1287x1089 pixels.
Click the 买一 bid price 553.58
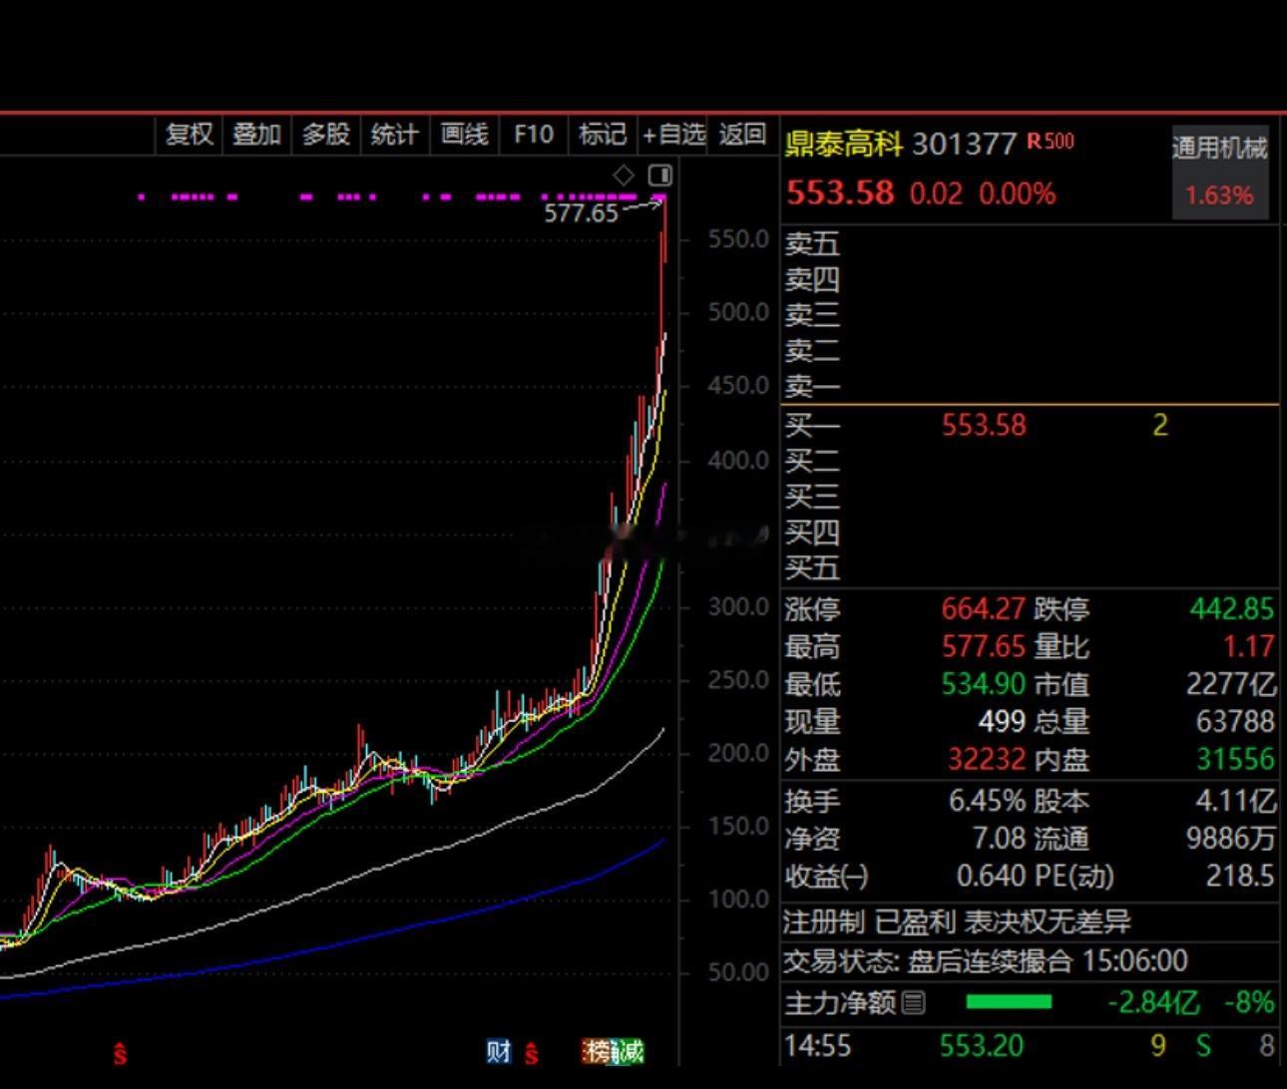tap(984, 426)
